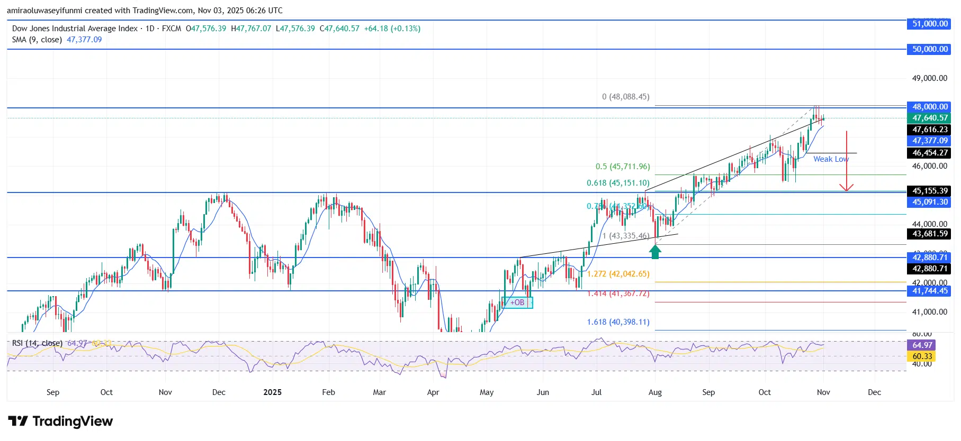Open the SMA (9, close) indicator legend
The image size is (961, 441).
point(37,40)
